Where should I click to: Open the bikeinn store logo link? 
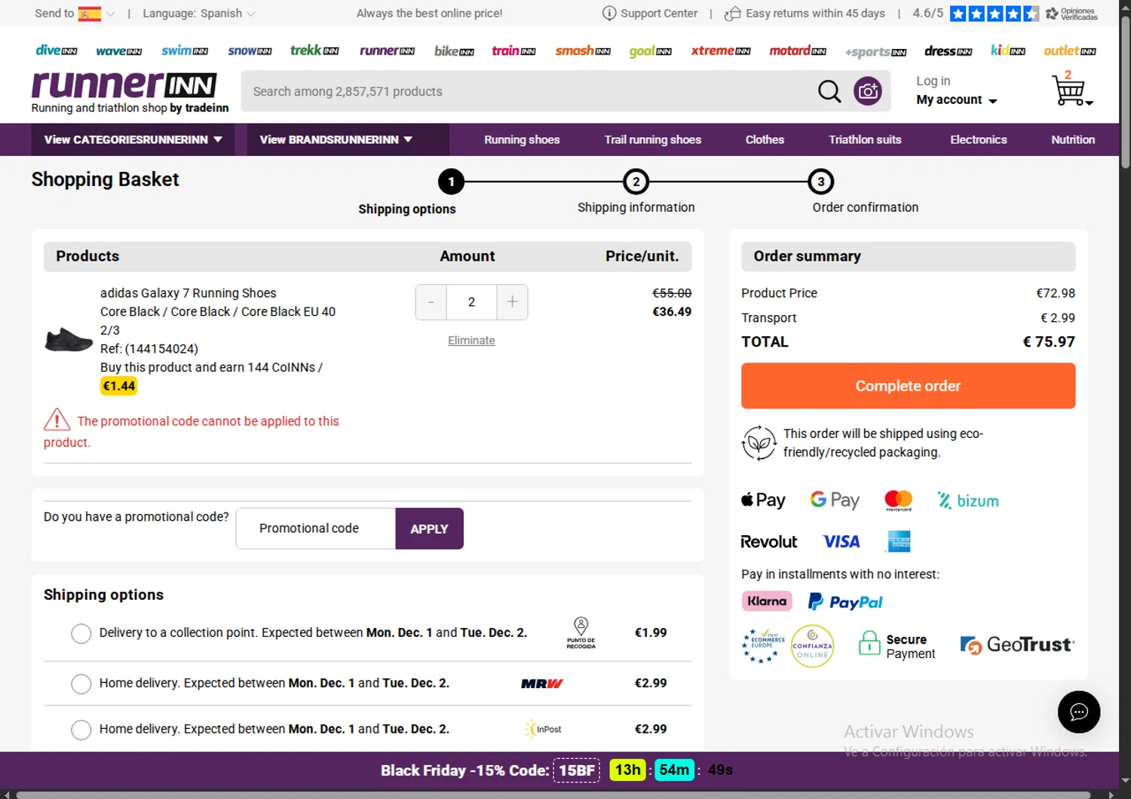pyautogui.click(x=454, y=51)
